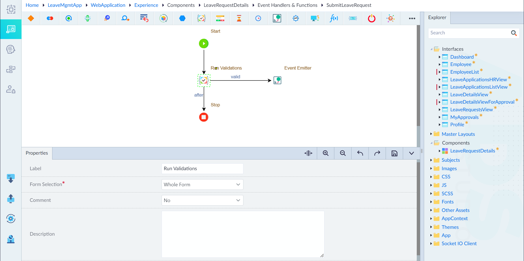Expand the LeaveRequestDetails component node
The image size is (524, 261).
point(439,151)
